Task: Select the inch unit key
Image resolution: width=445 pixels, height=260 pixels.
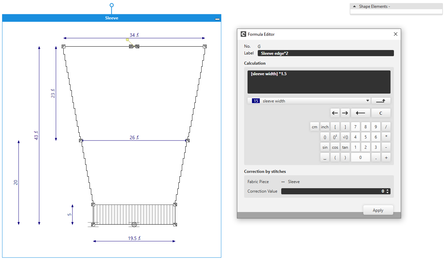Action: pyautogui.click(x=325, y=127)
